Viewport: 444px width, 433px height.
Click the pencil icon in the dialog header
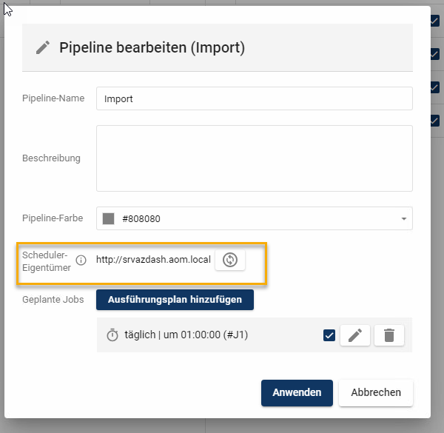(x=44, y=47)
